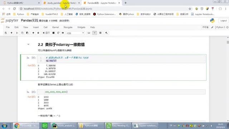This screenshot has width=229, height=129.
Task: Open the Kernel menu
Action: [55, 27]
